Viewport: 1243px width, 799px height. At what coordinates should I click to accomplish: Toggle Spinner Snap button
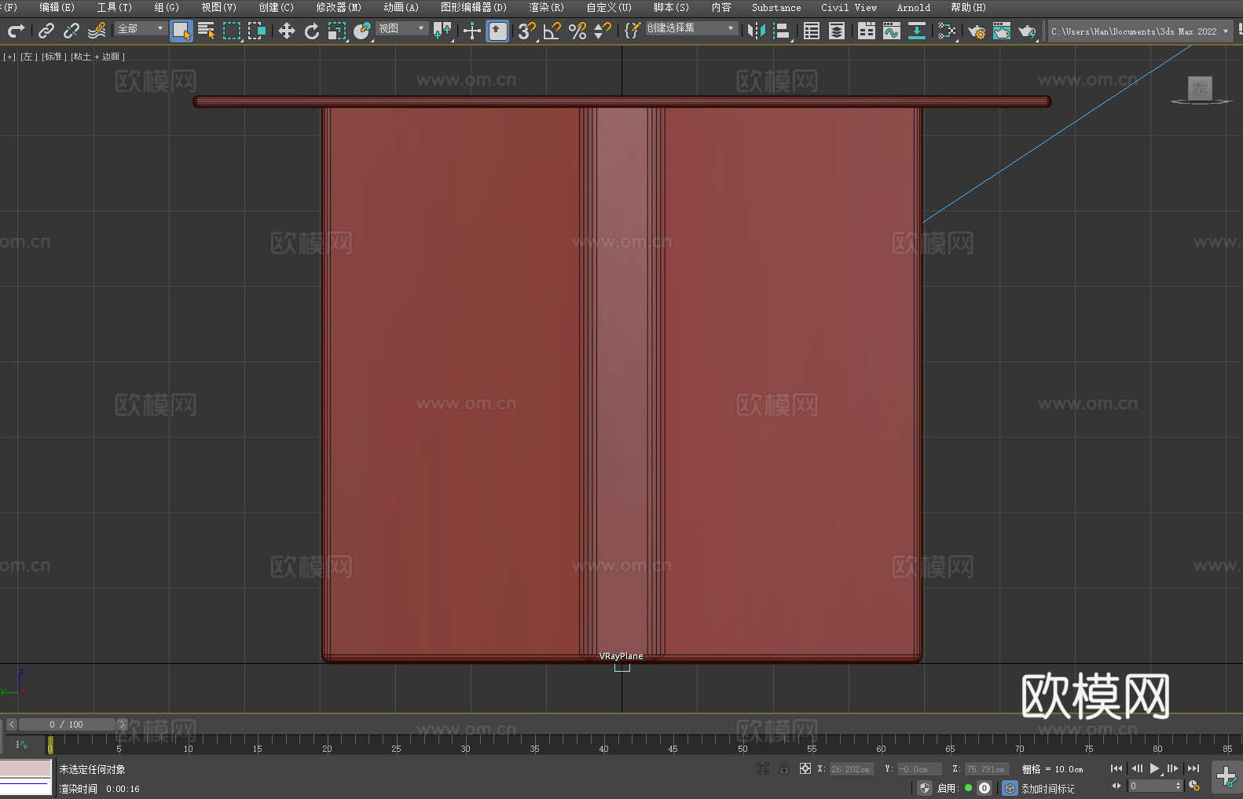[x=603, y=31]
